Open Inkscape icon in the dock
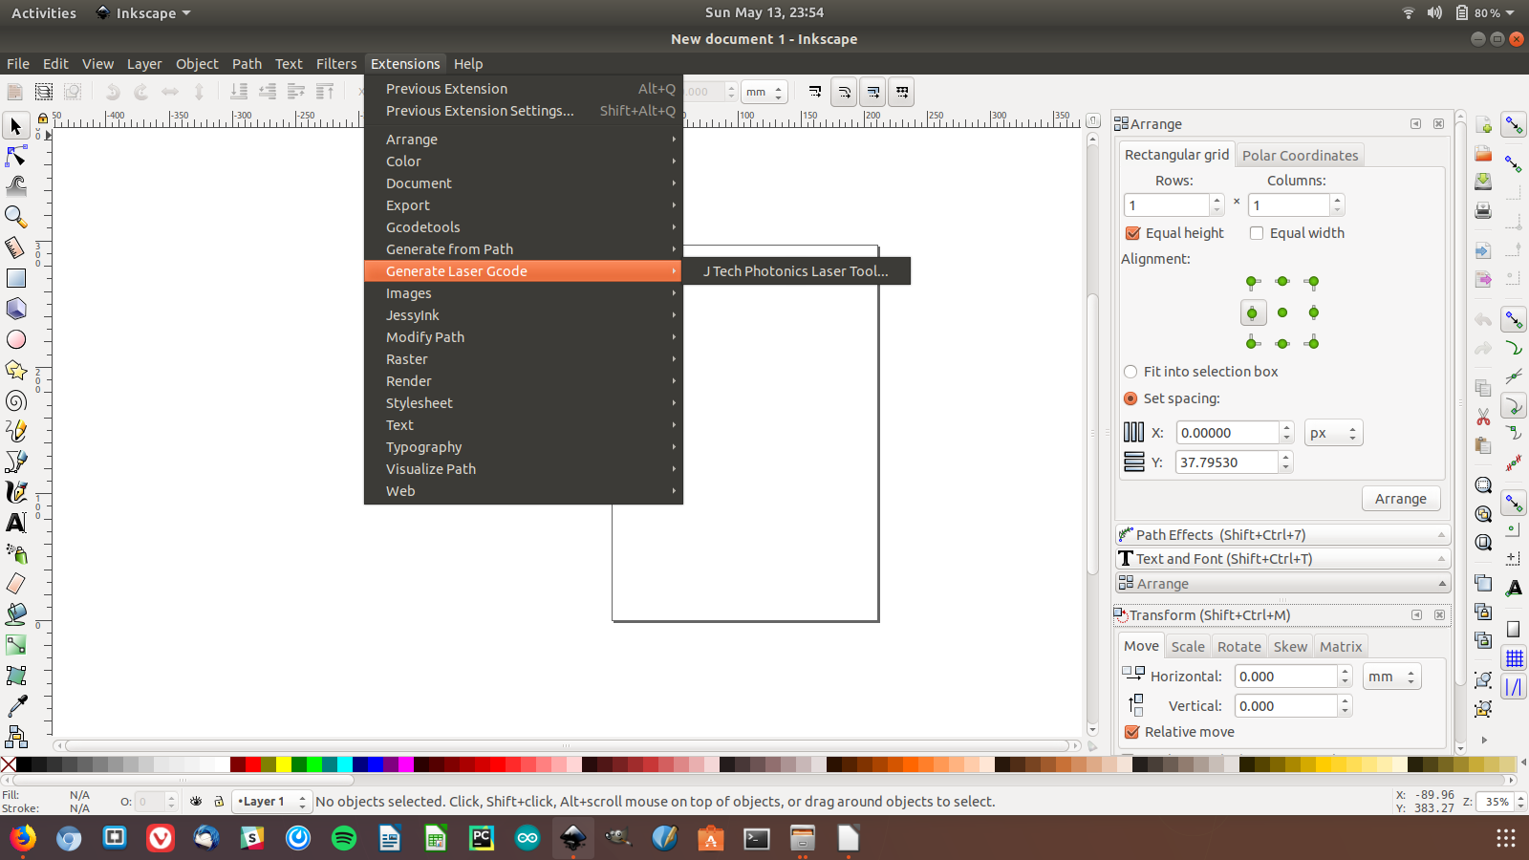 coord(573,838)
